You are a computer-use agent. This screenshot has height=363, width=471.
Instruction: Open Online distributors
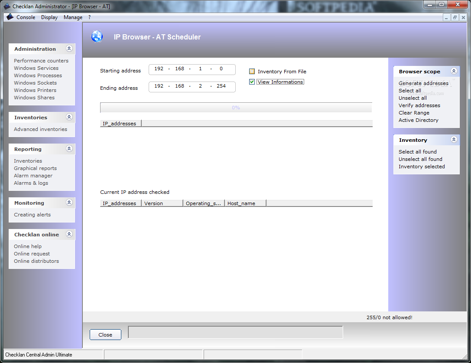click(x=36, y=261)
